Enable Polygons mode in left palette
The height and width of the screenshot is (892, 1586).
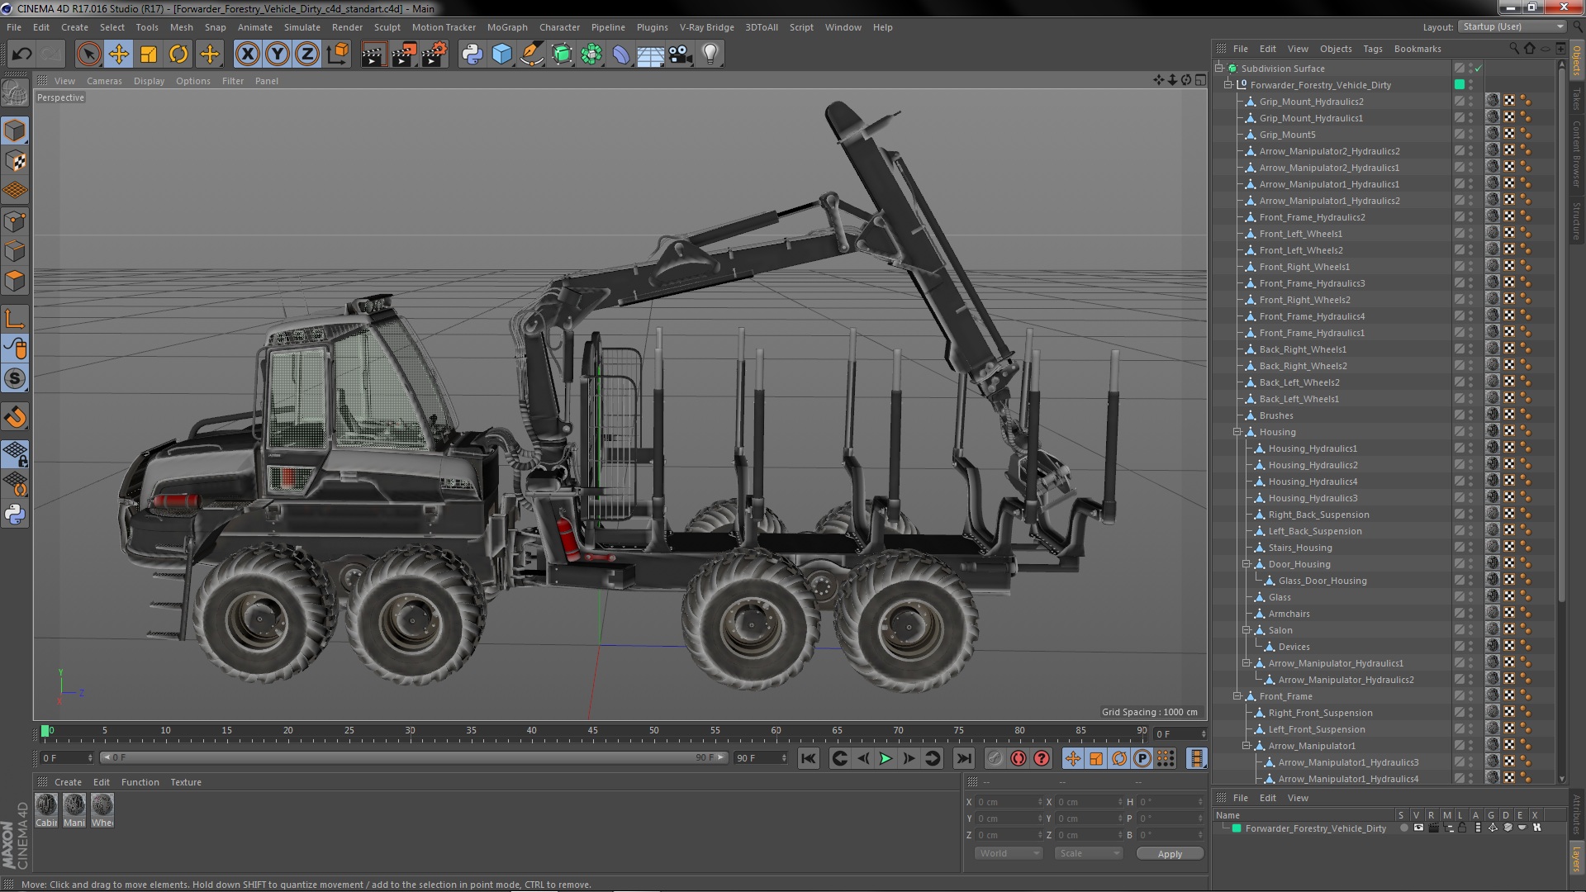coord(15,281)
